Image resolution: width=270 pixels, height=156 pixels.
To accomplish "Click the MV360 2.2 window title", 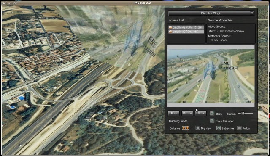I will 143,3.
